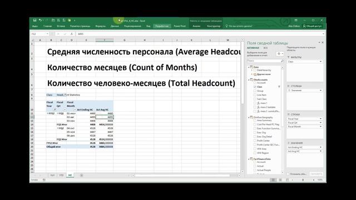Switch to ВСЕ (All) tab in field list
Screen dimensions: 356x200
coord(265,48)
